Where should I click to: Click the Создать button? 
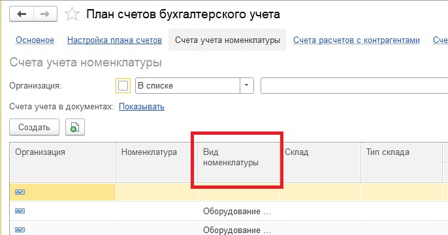(34, 127)
